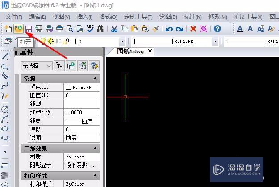279x187 pixels.
Task: Select the Circle tool
Action: pos(5,109)
